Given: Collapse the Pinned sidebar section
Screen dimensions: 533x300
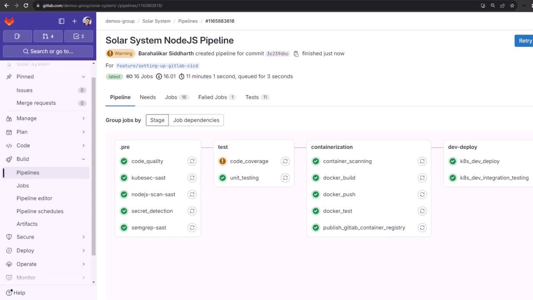Looking at the screenshot, I should click(x=83, y=77).
